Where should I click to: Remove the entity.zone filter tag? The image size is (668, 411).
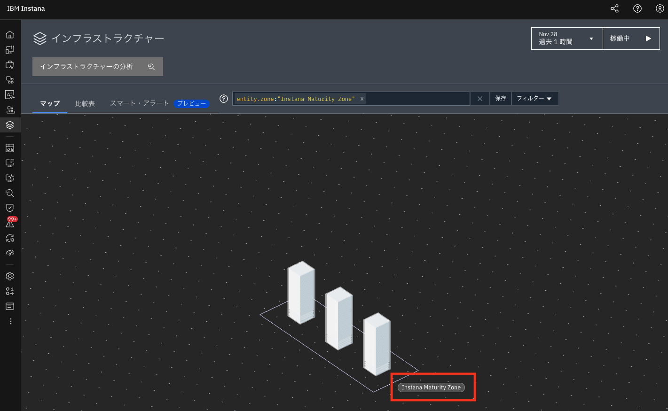click(362, 99)
